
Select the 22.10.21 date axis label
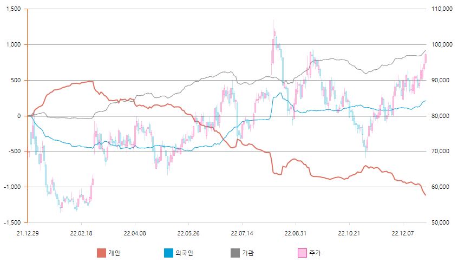pos(349,233)
